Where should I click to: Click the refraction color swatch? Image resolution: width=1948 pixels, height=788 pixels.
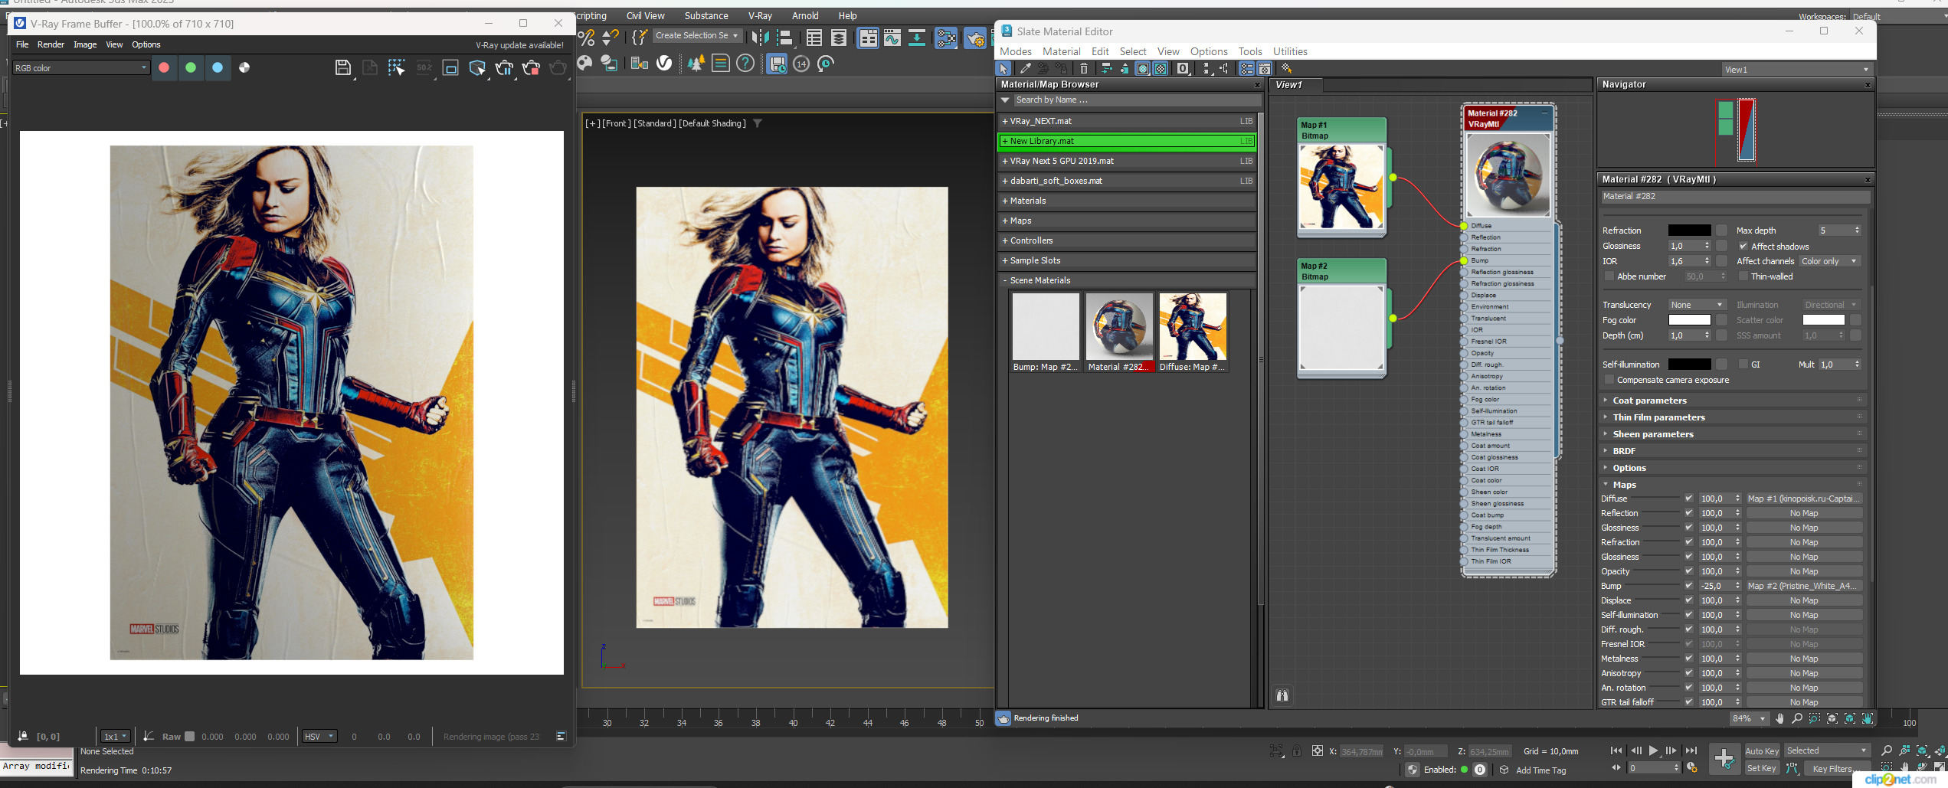click(1689, 231)
